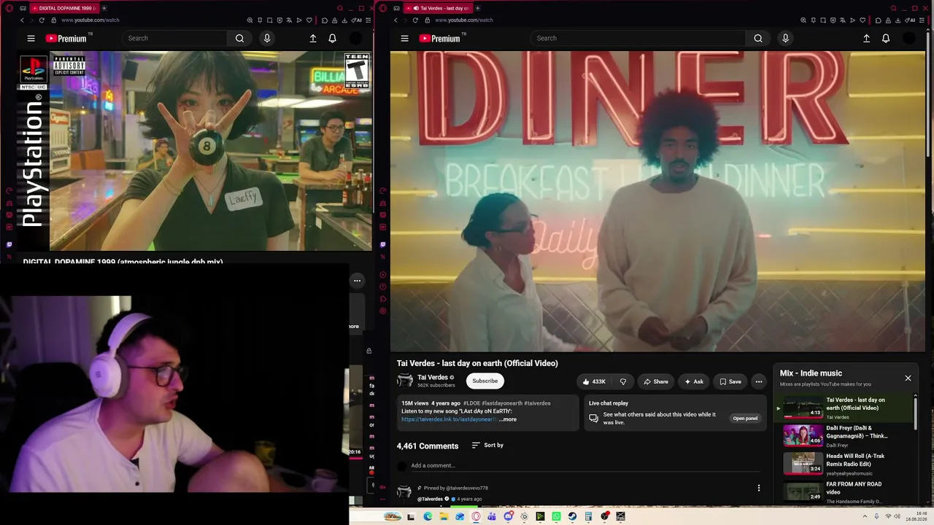934x525 pixels.
Task: Show hidden icons in the system tray
Action: 865,516
